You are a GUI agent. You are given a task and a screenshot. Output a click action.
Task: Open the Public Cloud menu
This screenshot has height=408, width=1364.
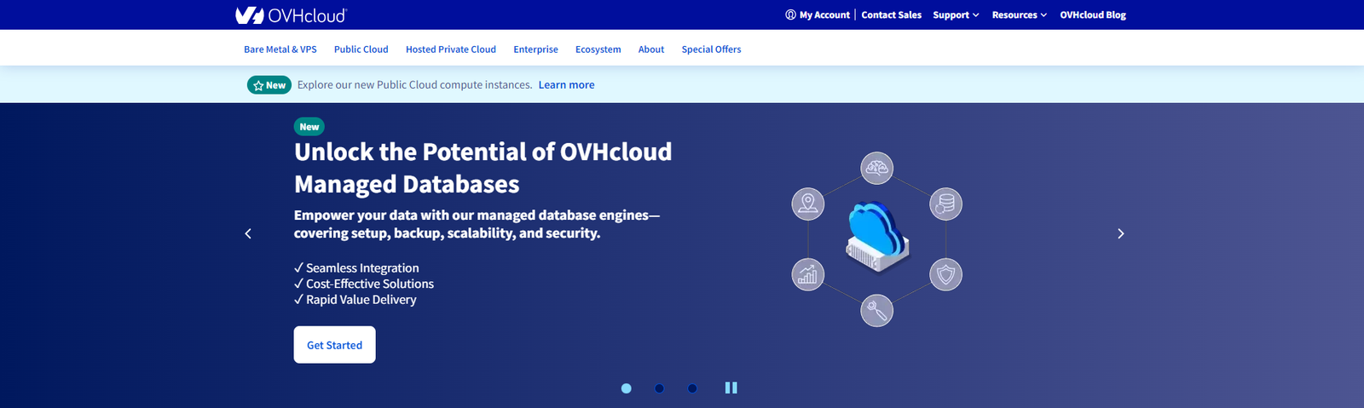coord(361,49)
